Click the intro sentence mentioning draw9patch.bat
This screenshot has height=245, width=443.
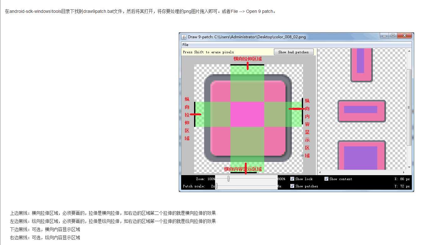click(x=140, y=11)
